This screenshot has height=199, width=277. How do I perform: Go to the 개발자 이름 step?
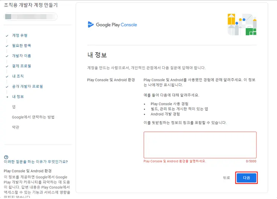(21, 56)
